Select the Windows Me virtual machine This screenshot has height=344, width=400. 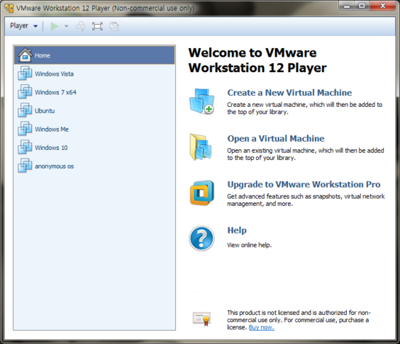[95, 129]
